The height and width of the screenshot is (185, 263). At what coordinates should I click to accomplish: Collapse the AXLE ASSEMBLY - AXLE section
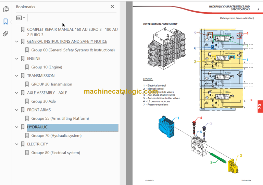[16, 93]
